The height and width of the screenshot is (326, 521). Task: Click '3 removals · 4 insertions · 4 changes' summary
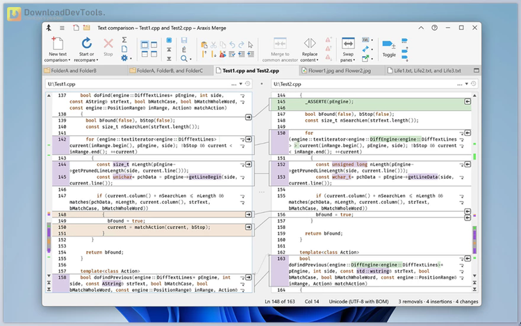pyautogui.click(x=438, y=302)
